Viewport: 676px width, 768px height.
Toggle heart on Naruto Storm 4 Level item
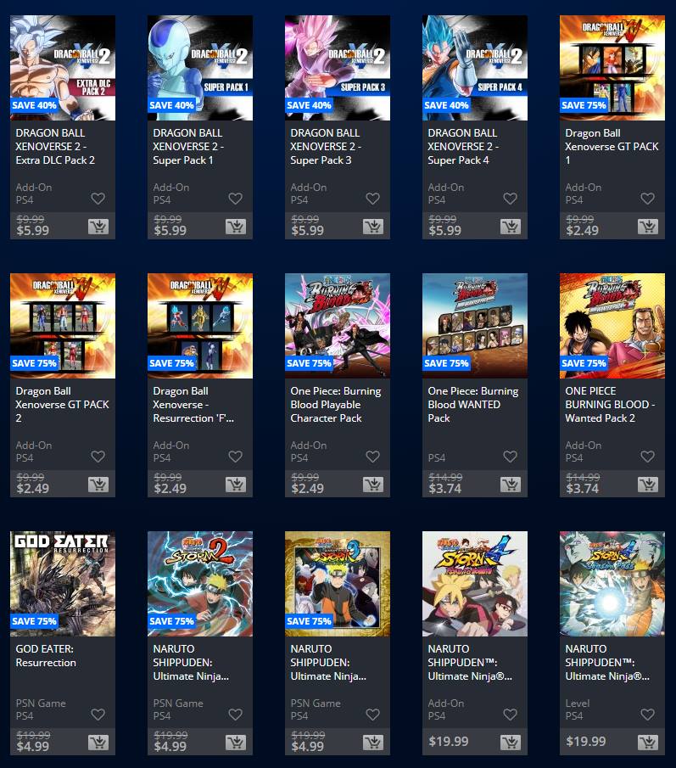[x=647, y=715]
